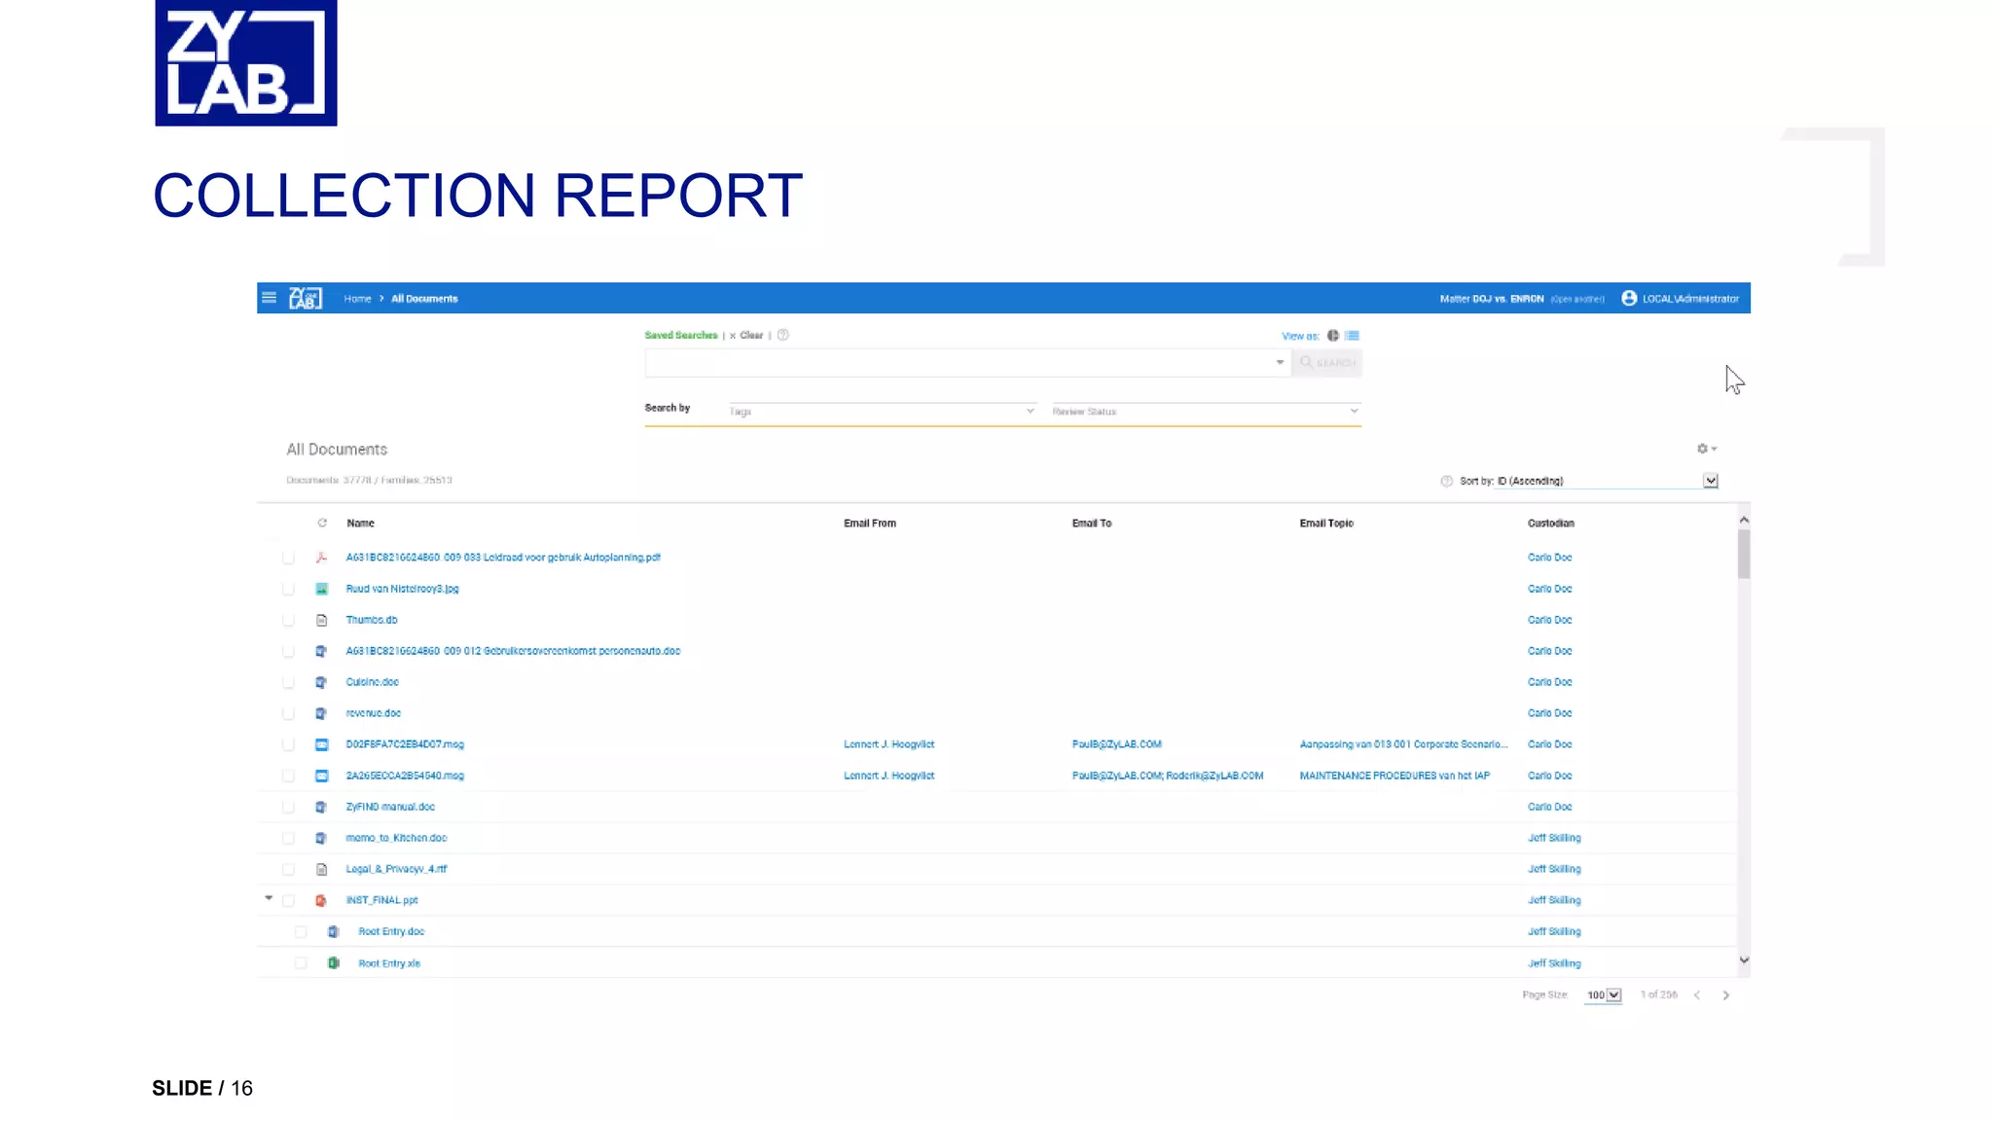Open the hamburger navigation menu
1993x1121 pixels.
point(269,298)
